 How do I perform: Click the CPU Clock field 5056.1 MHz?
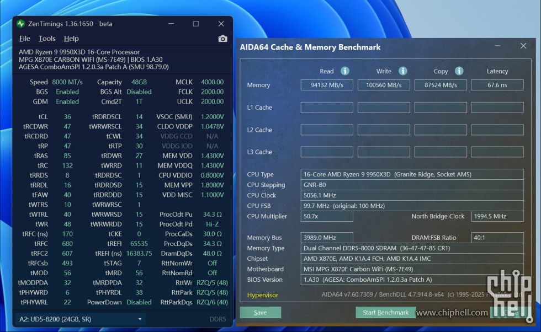pyautogui.click(x=412, y=195)
